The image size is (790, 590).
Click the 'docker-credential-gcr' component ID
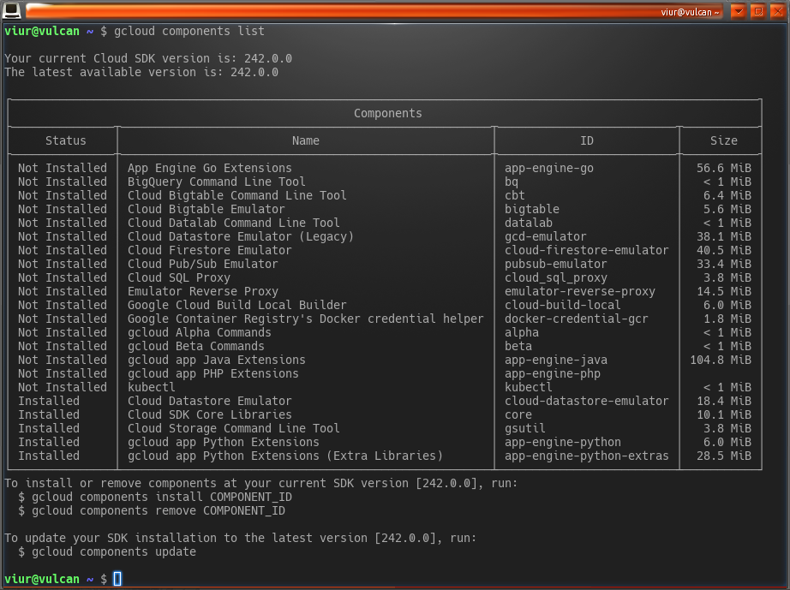pyautogui.click(x=577, y=319)
